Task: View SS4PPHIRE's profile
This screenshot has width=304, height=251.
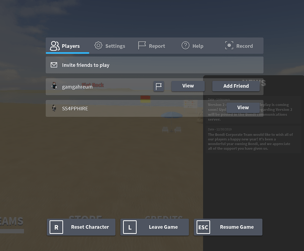Action: pos(243,107)
